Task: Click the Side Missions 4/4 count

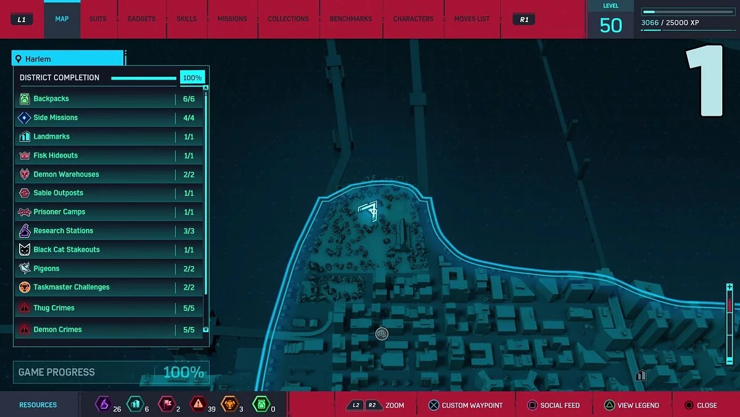Action: pos(189,118)
